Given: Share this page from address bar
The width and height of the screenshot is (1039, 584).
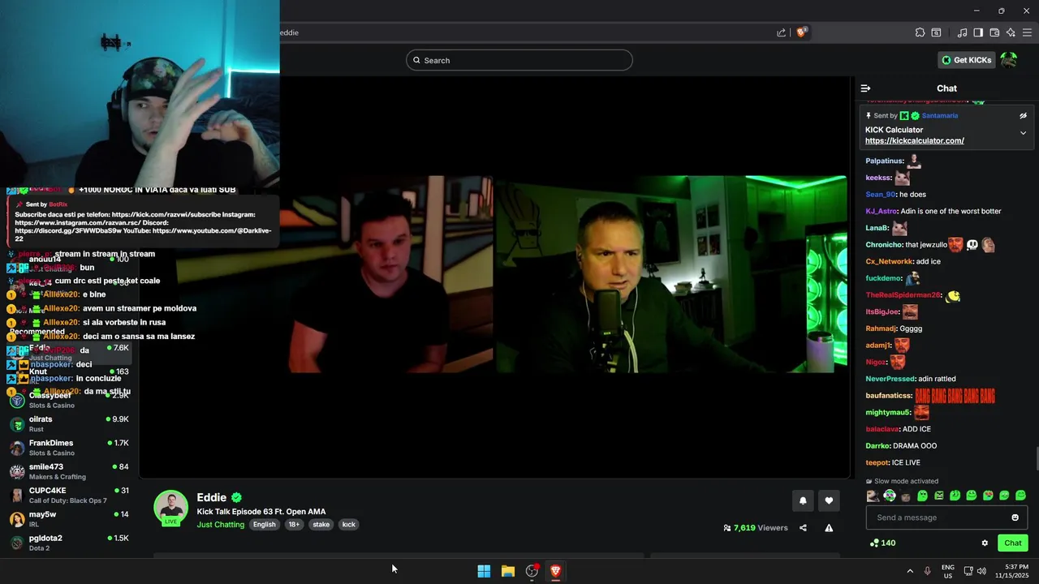Looking at the screenshot, I should [781, 32].
